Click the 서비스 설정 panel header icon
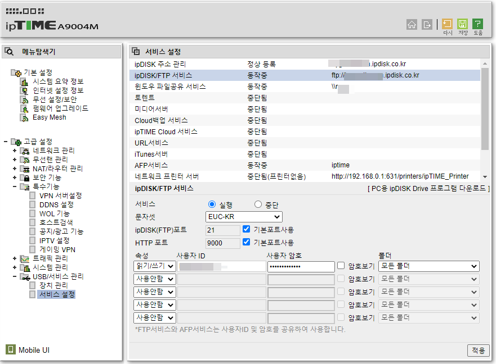The height and width of the screenshot is (364, 496). tap(136, 51)
